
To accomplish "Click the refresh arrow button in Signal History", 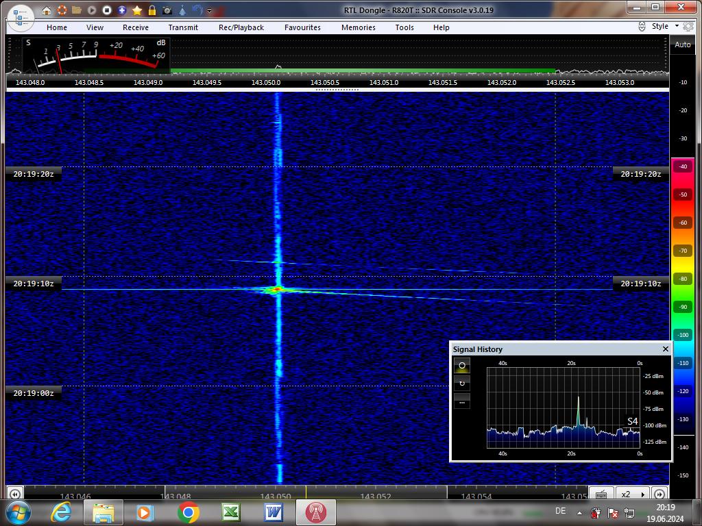I will coord(462,384).
